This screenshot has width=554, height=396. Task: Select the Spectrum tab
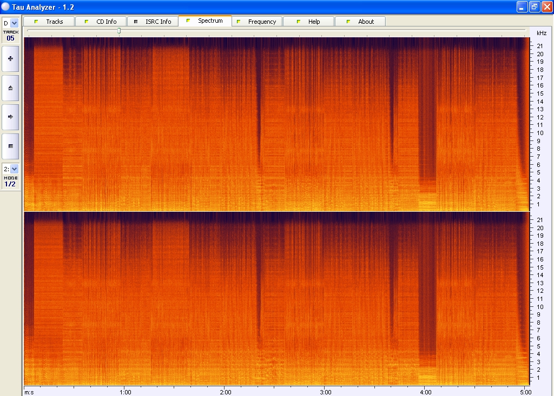point(205,21)
